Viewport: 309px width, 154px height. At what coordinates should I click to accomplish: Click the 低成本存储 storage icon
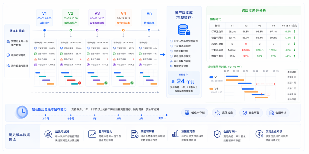(x=187, y=113)
